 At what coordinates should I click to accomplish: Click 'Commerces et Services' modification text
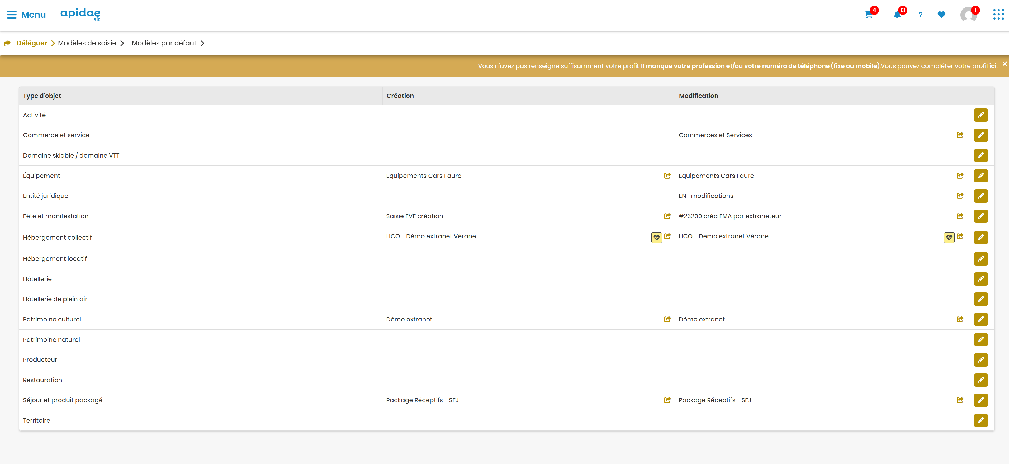(715, 135)
